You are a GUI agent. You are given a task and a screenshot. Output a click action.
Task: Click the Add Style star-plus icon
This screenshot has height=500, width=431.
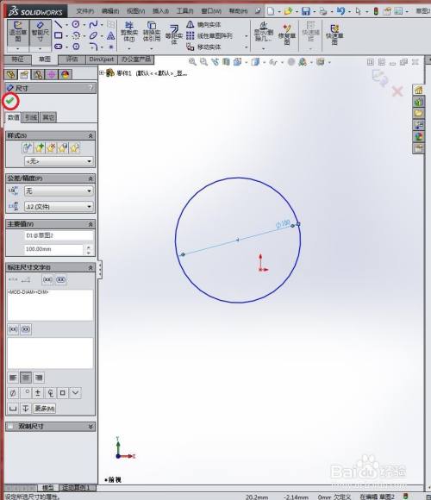coord(39,147)
